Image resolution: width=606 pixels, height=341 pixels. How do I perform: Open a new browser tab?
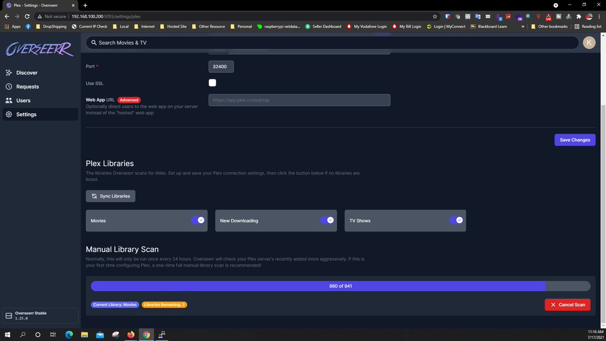pyautogui.click(x=85, y=5)
